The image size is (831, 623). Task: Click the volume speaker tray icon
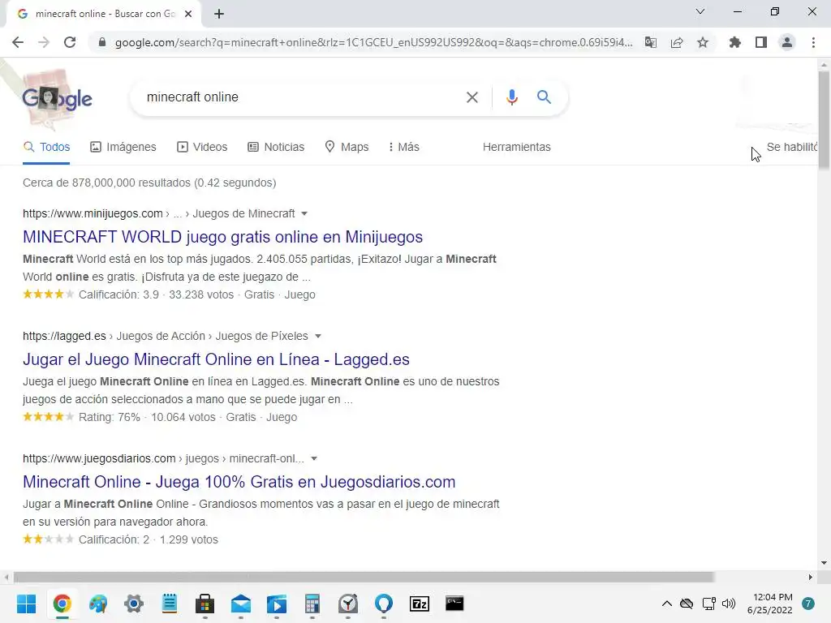(x=729, y=604)
